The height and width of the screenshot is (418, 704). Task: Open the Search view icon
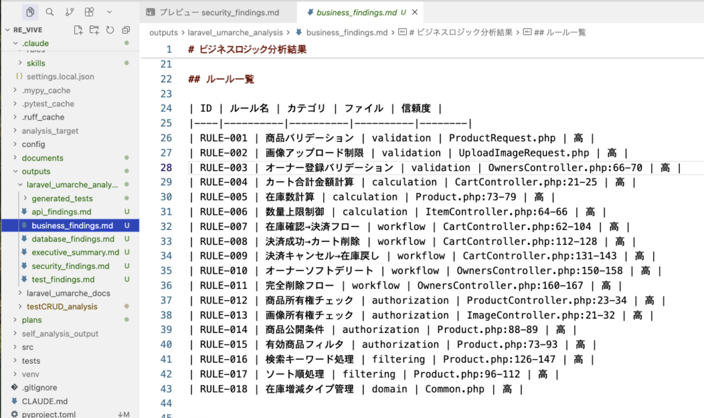click(49, 12)
